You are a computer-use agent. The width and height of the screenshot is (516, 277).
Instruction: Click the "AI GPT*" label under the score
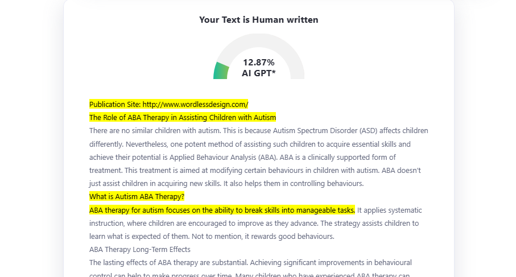pyautogui.click(x=258, y=73)
